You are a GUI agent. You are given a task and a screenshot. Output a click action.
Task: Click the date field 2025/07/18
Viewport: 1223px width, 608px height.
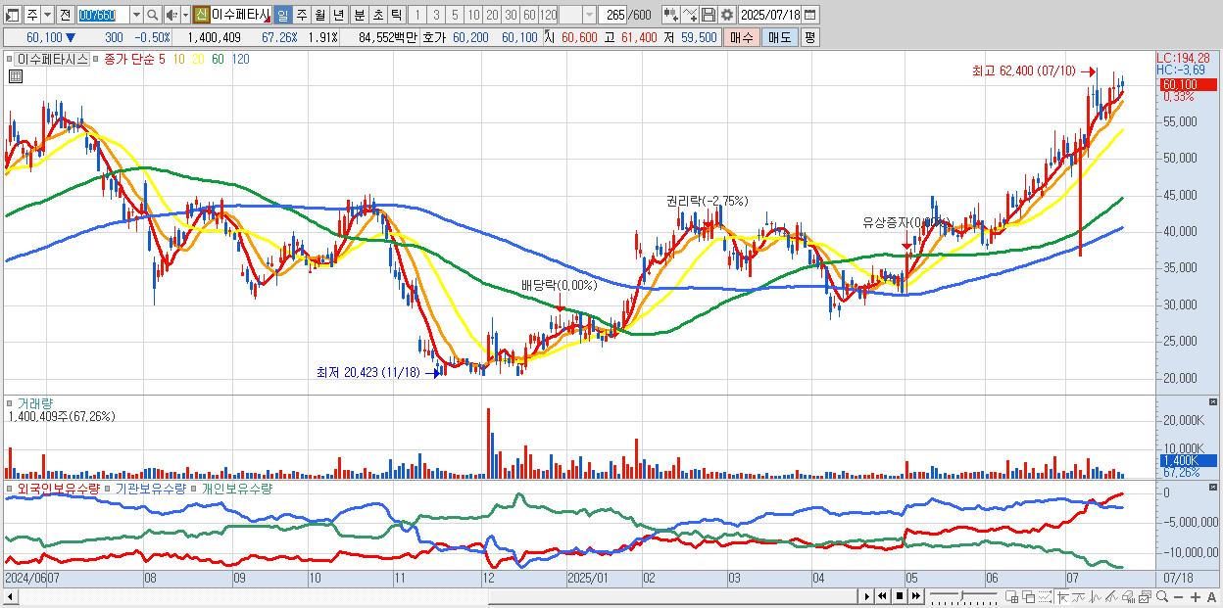770,15
